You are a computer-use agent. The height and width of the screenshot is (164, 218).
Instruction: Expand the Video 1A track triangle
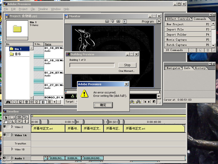(12, 135)
